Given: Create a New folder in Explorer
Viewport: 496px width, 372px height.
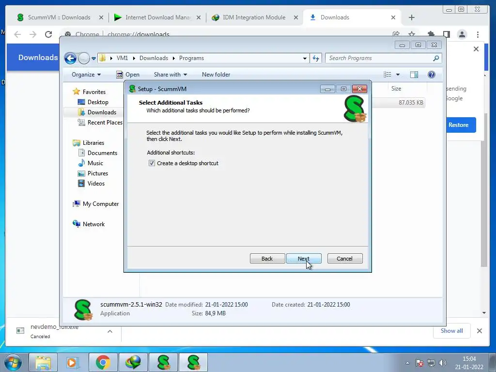Looking at the screenshot, I should 216,75.
